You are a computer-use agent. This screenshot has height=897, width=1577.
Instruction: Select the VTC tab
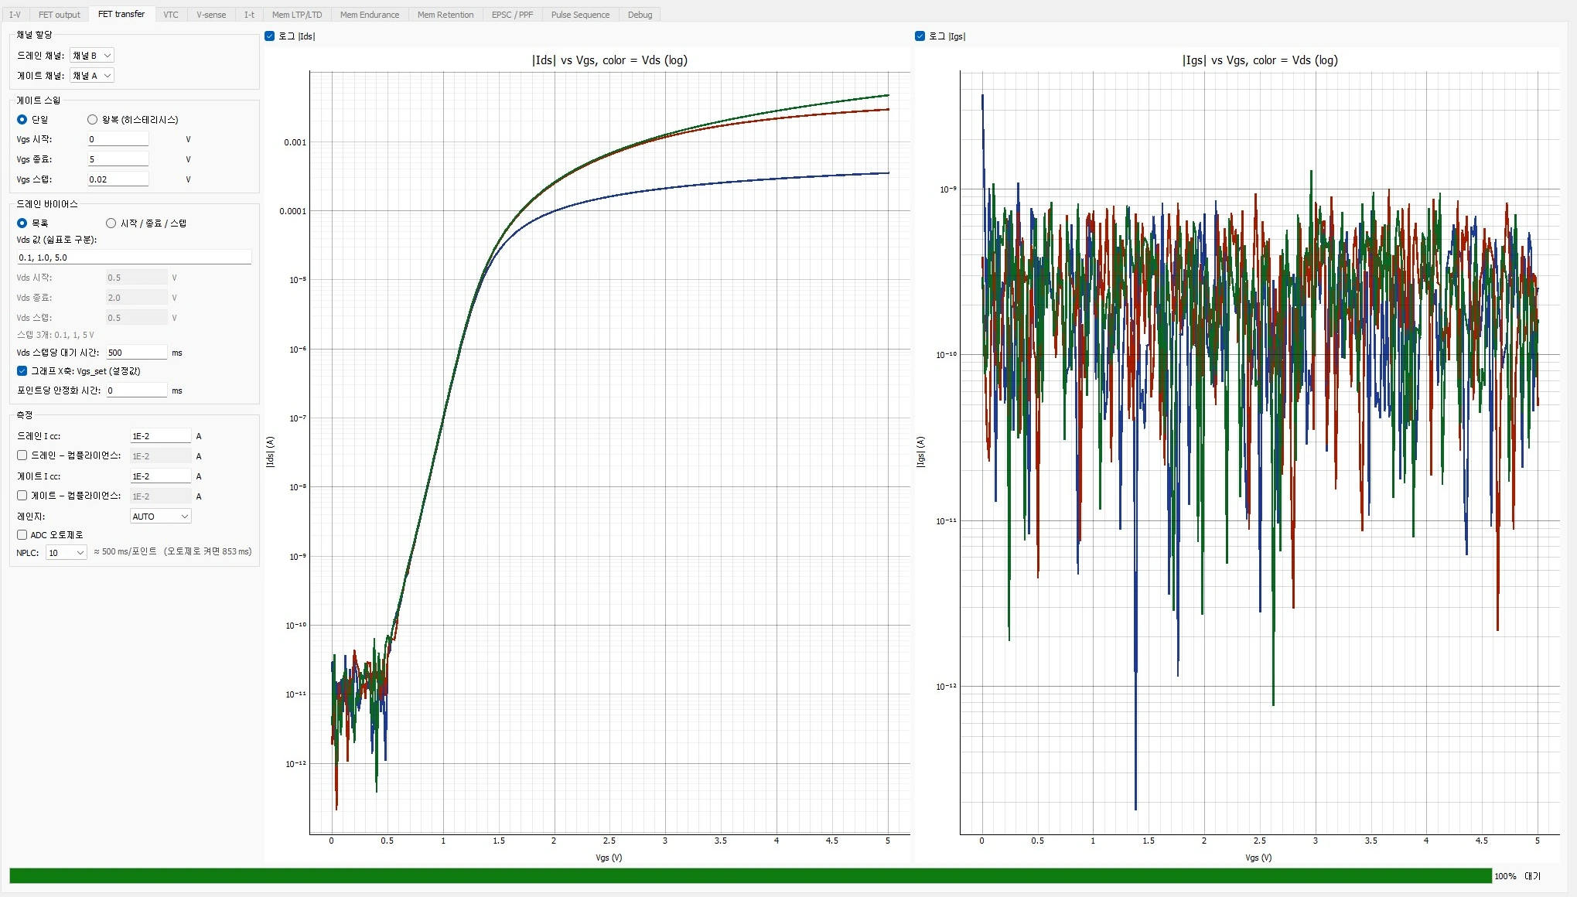(x=171, y=15)
